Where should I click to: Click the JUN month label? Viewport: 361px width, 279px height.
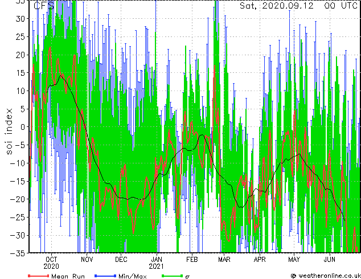[x=330, y=260]
